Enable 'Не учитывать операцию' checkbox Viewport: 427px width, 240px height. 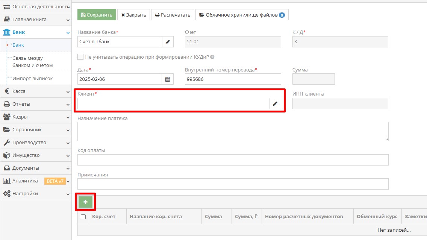click(80, 57)
